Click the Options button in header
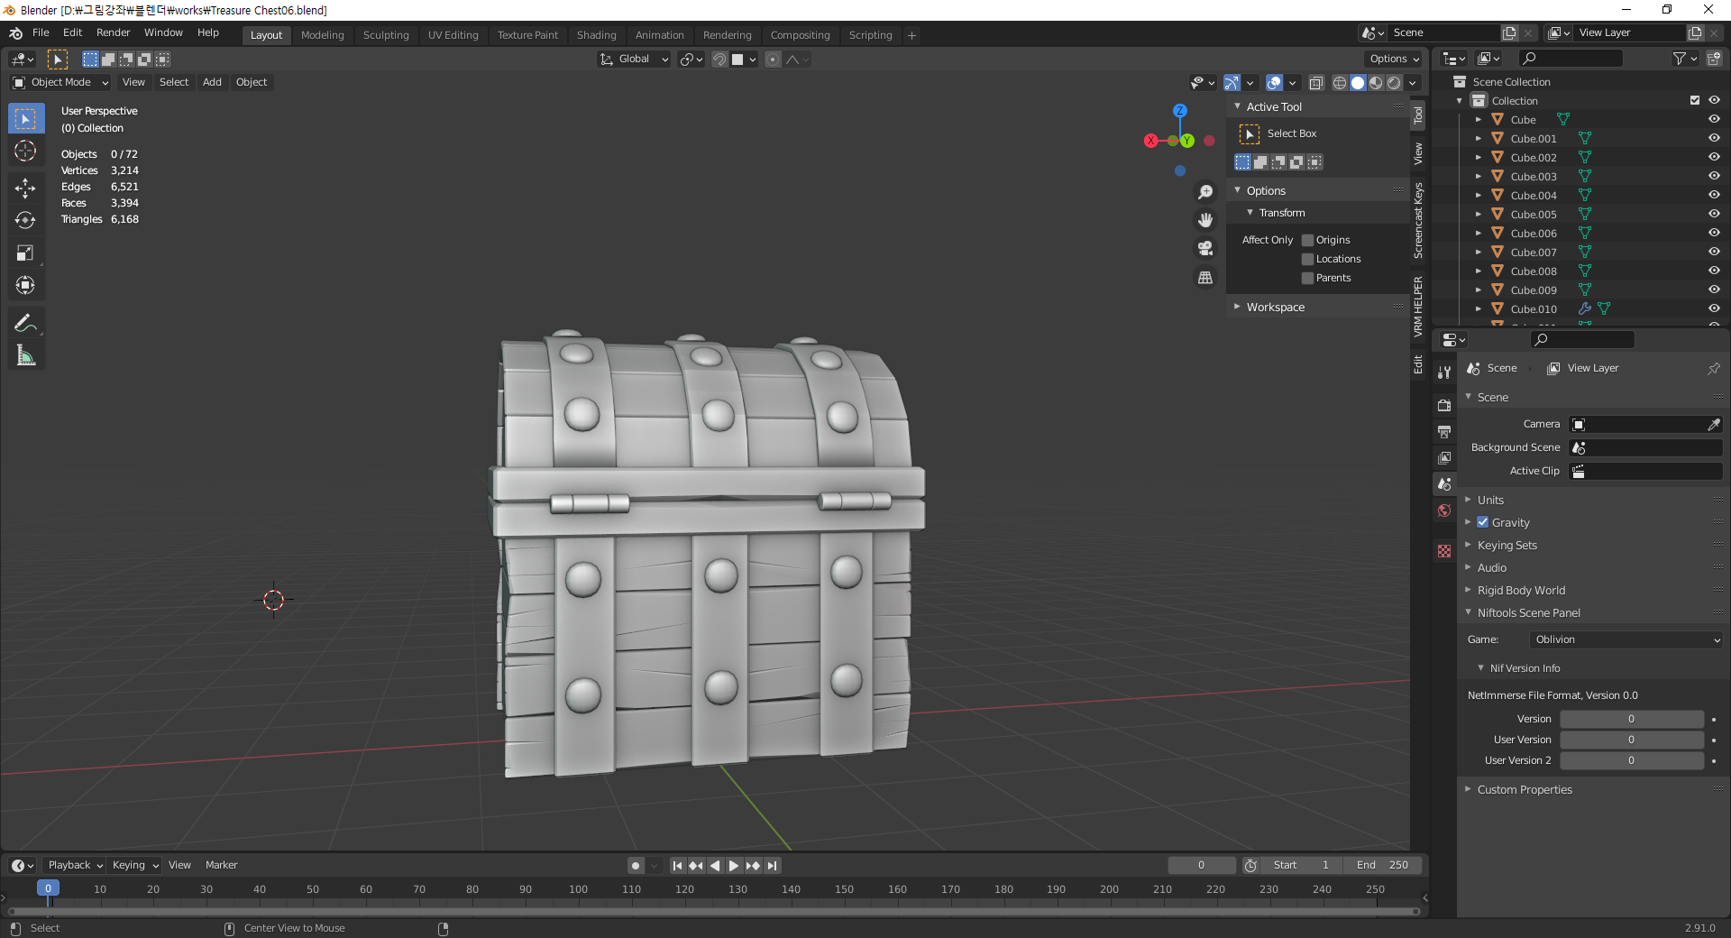The image size is (1731, 938). pyautogui.click(x=1395, y=59)
